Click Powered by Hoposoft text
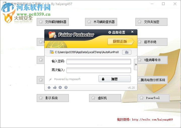 [67, 79]
